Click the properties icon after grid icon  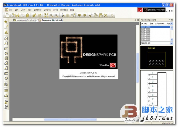coord(73,15)
